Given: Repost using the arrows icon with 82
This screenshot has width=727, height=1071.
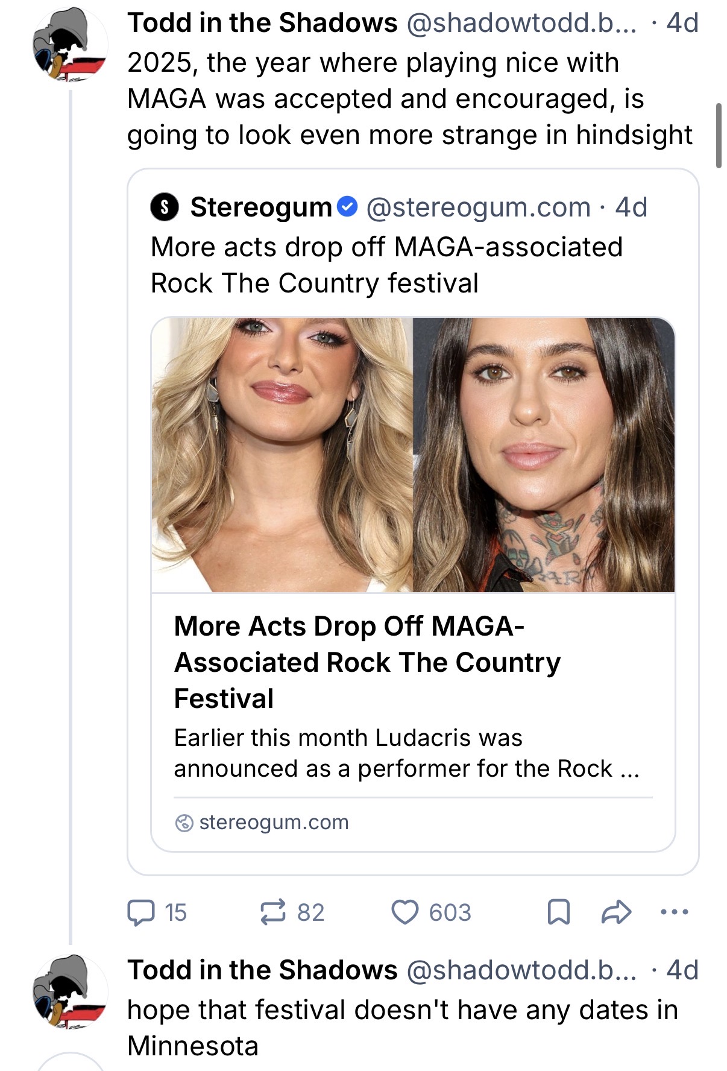Looking at the screenshot, I should coord(292,912).
